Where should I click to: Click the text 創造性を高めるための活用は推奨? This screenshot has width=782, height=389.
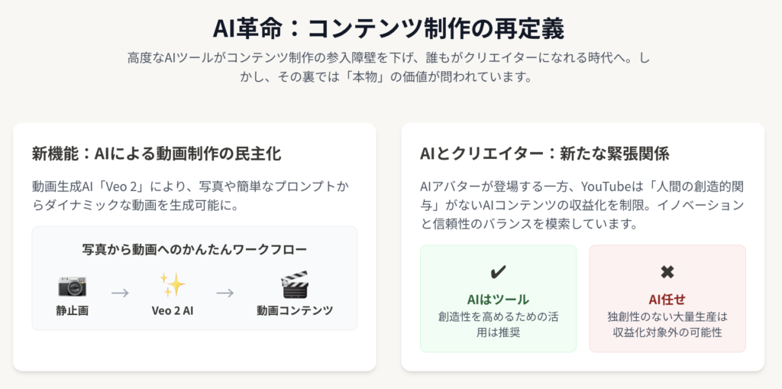498,325
